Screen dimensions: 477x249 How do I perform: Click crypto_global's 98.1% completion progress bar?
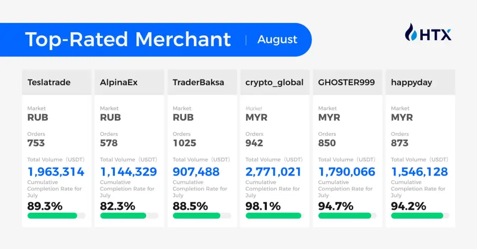click(x=275, y=216)
